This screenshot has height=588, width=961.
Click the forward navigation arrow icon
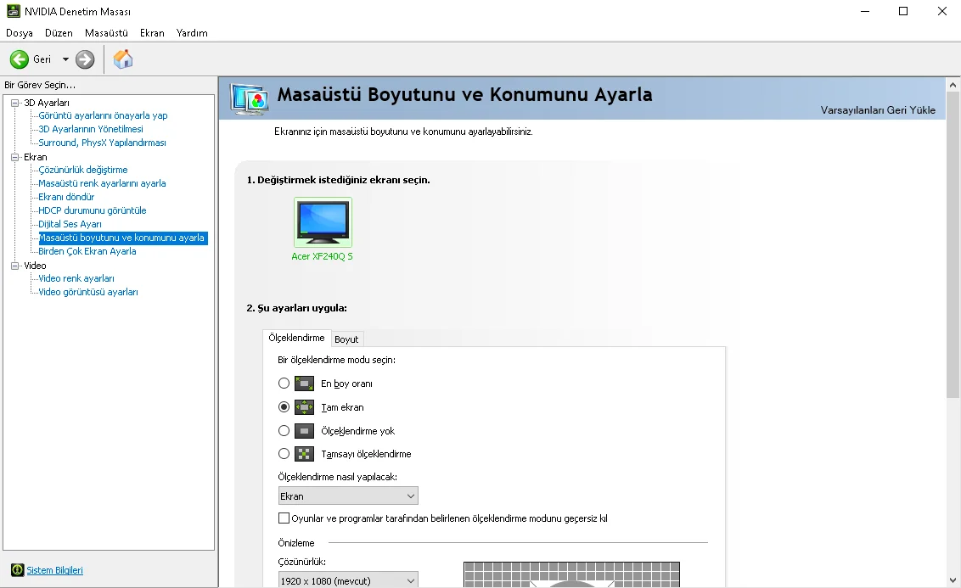click(x=84, y=59)
